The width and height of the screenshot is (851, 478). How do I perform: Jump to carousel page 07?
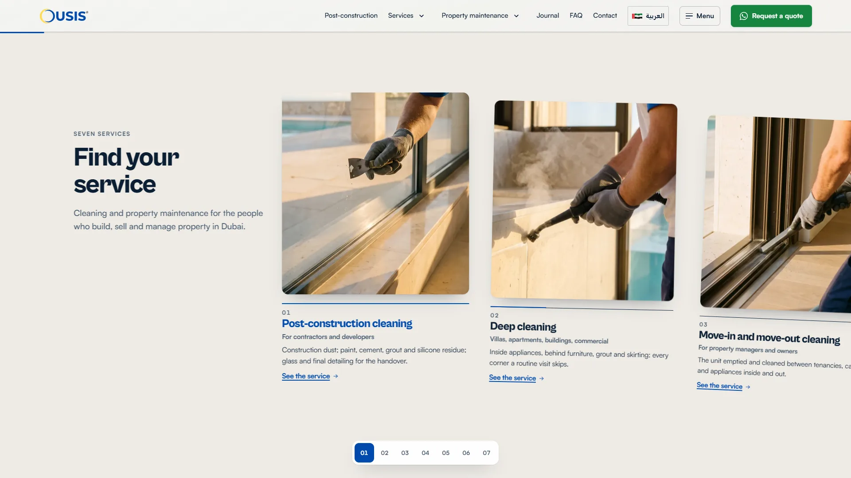tap(487, 453)
